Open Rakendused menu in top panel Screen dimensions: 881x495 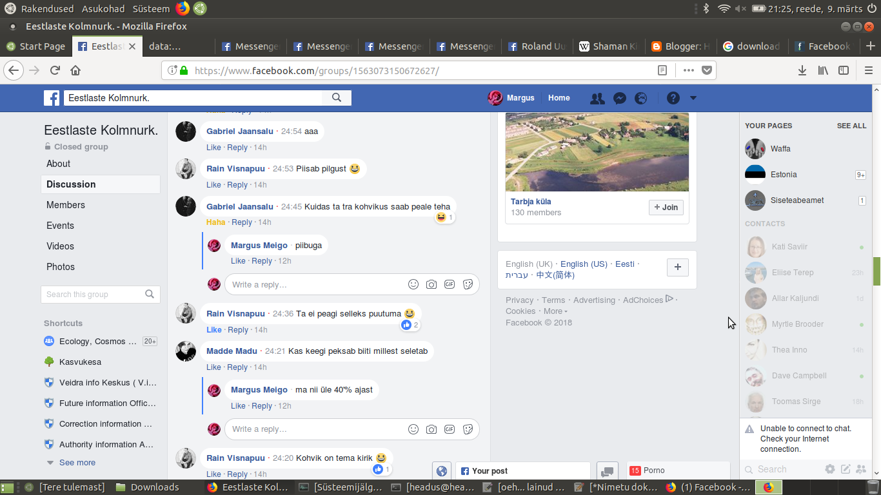(47, 9)
